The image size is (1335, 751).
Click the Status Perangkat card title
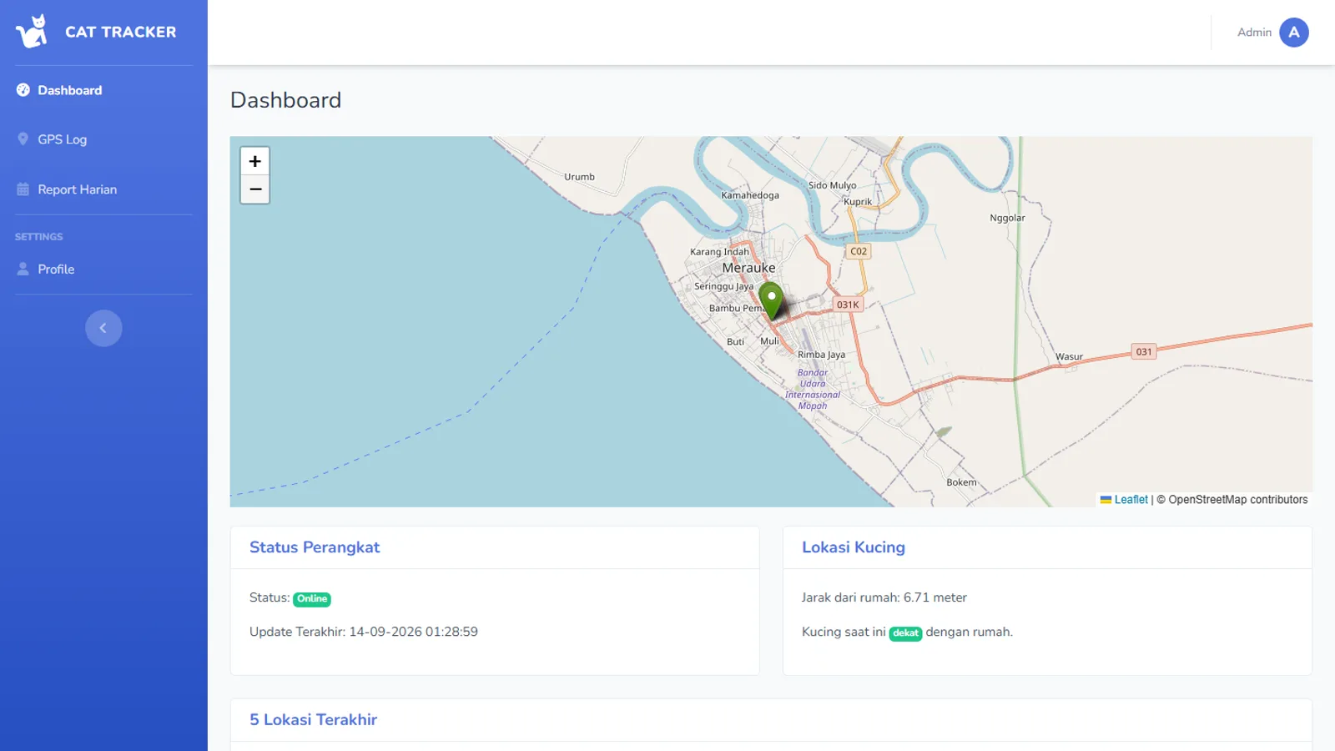point(315,547)
